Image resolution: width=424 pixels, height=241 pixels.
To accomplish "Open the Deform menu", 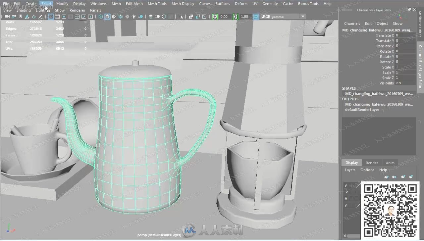I will pos(241,4).
